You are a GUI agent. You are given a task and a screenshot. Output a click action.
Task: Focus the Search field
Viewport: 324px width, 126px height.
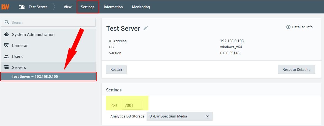48,22
